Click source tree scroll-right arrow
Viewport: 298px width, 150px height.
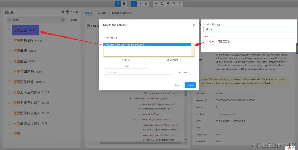coord(182,143)
